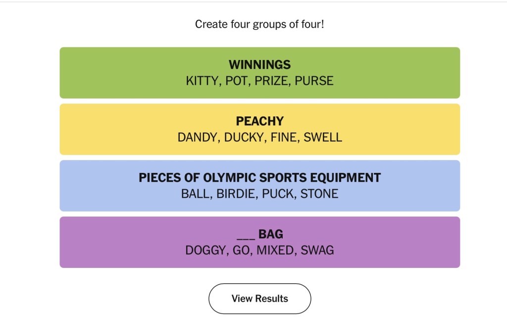Click the word PUCK in the blue group
The width and height of the screenshot is (507, 317).
point(278,194)
